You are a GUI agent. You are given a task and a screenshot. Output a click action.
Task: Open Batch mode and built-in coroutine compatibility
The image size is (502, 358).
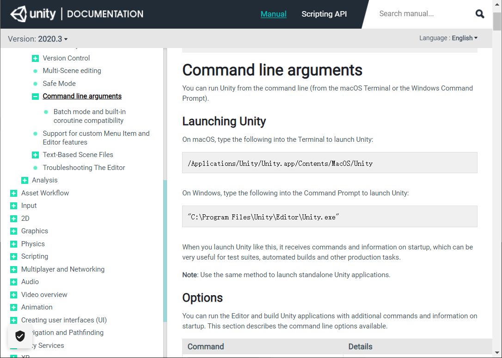(x=90, y=116)
